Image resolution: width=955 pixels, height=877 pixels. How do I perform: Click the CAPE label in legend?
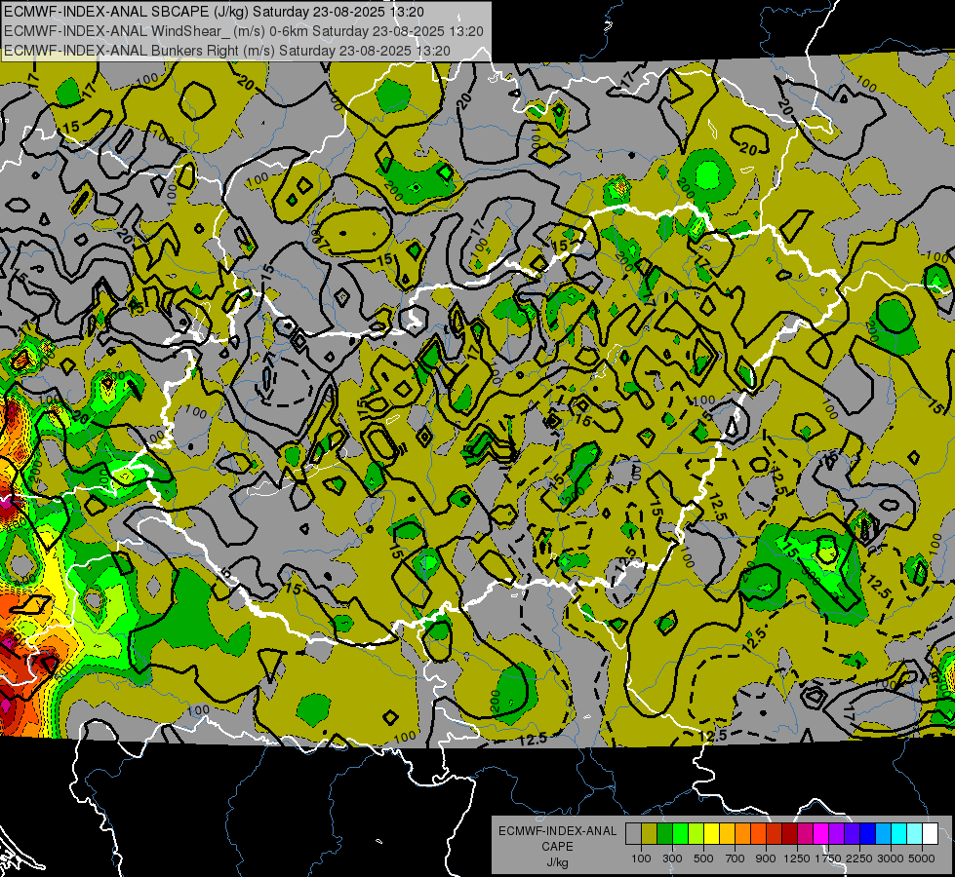coord(557,847)
